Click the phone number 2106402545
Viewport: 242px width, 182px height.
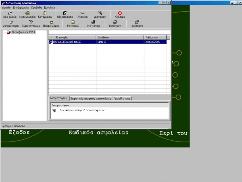click(152, 42)
